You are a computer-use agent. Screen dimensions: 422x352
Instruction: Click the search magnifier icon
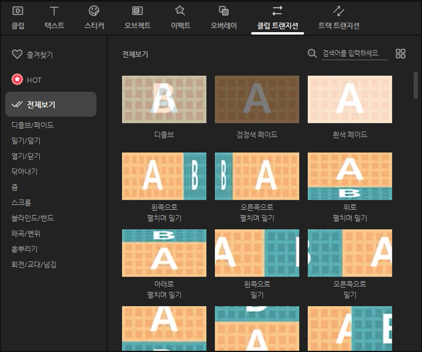(x=312, y=54)
